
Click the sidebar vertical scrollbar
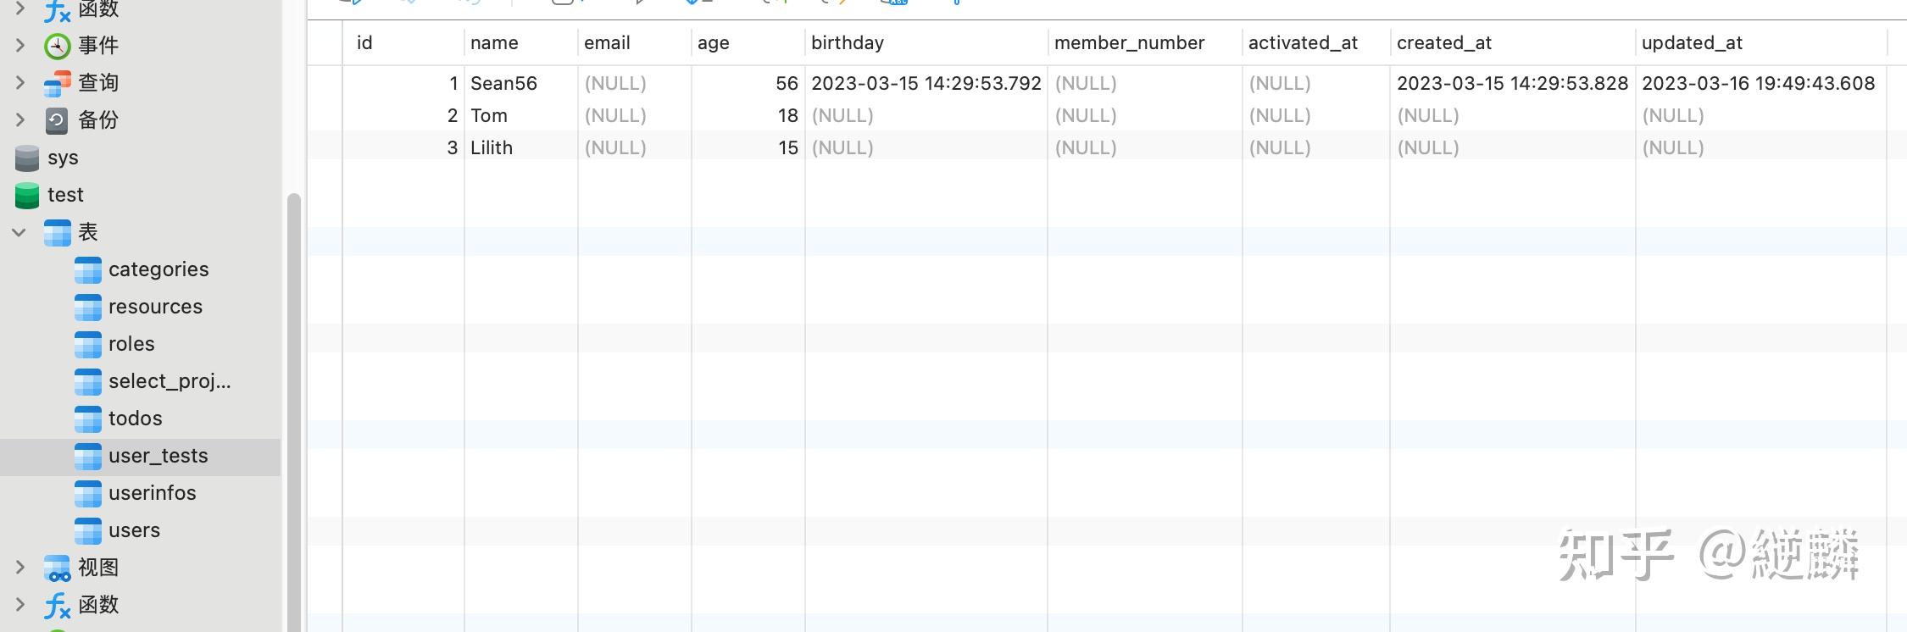point(293,407)
